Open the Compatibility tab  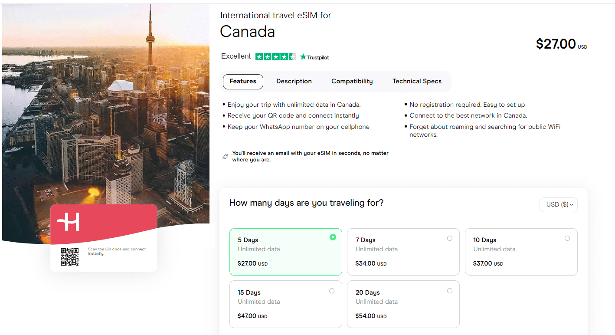[x=352, y=81]
